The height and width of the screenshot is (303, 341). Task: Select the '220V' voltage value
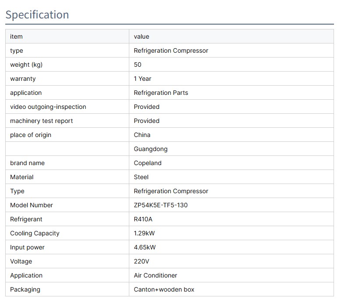coord(142,261)
